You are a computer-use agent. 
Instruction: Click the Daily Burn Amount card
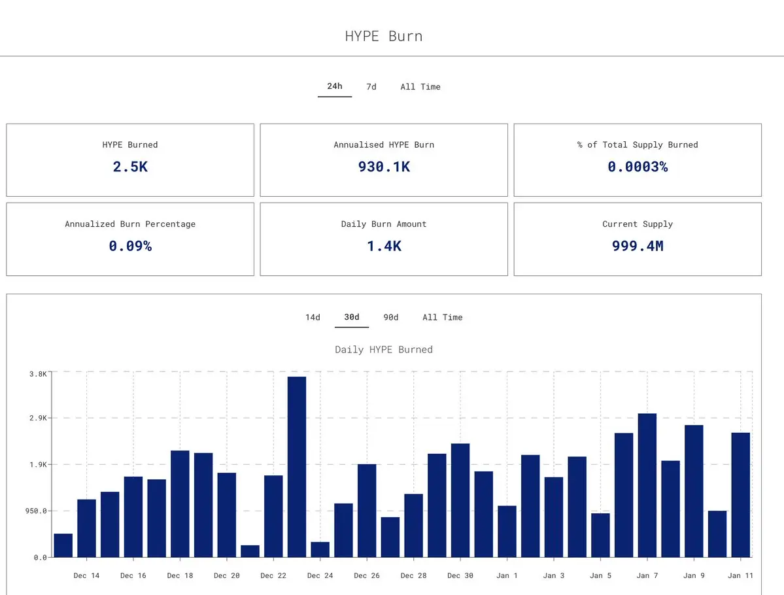coord(384,239)
